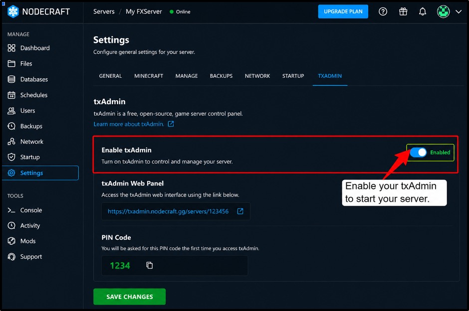Click the Online status indicator

180,11
